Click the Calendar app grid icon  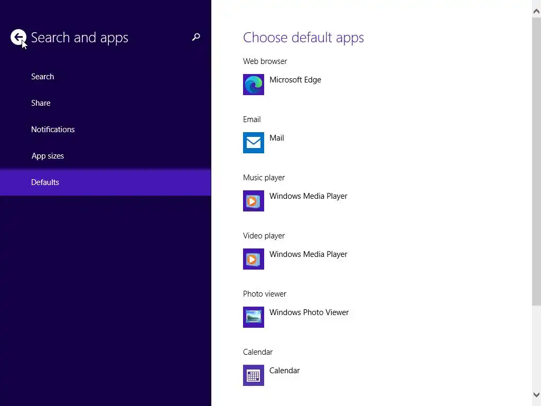tap(253, 375)
